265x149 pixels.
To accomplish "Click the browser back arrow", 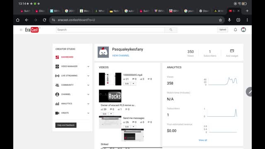I will [x=26, y=20].
